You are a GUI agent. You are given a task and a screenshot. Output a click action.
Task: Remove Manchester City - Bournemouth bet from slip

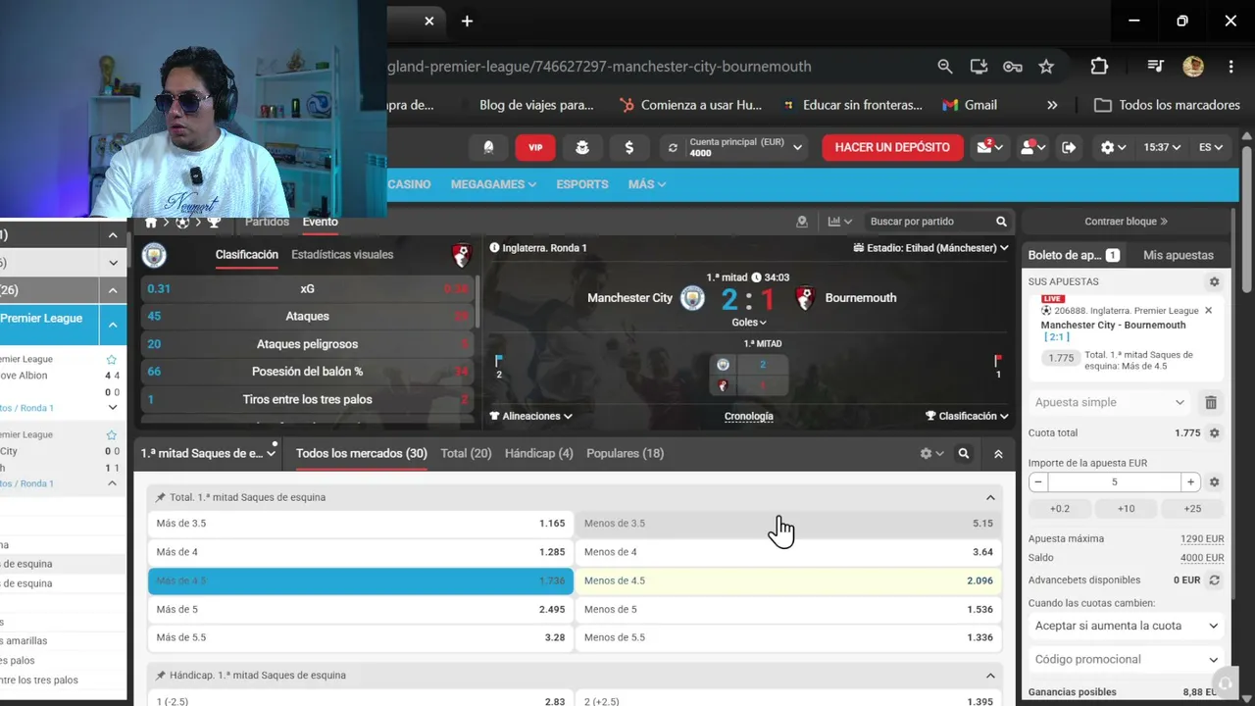[x=1208, y=311]
